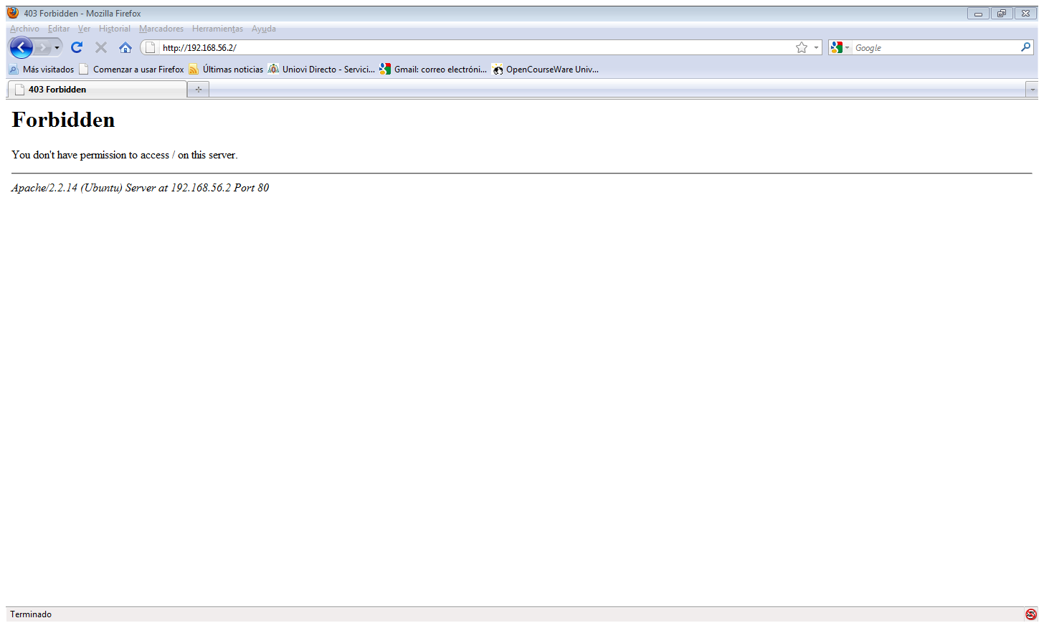Open a new tab with plus button
The image size is (1044, 628).
199,90
